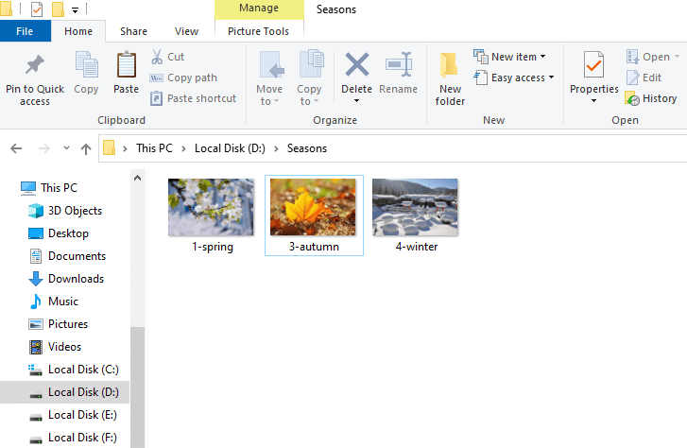Click the quick access Properties checkmark in title bar

37,9
